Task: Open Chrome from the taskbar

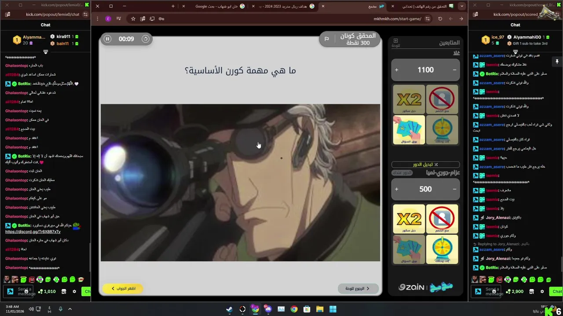Action: click(x=294, y=309)
